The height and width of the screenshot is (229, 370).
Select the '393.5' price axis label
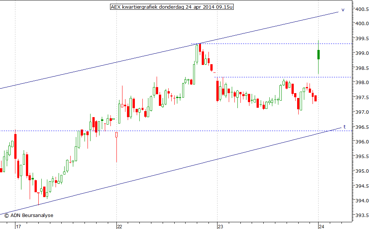point(362,215)
